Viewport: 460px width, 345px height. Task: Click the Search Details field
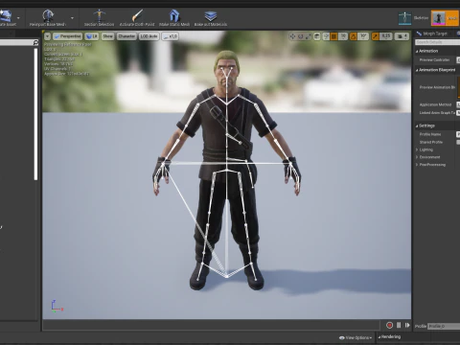click(437, 42)
